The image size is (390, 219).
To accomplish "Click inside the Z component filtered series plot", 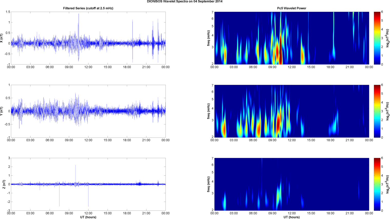I will (x=88, y=184).
